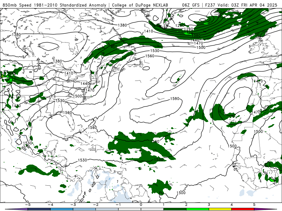
Task: Click the '06Z GFS' model run label
Action: click(x=191, y=5)
